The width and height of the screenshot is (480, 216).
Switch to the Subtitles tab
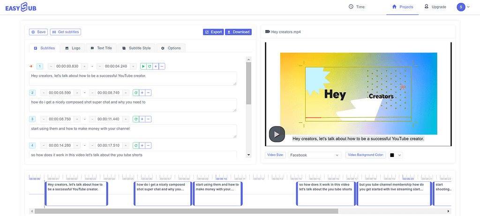pos(45,48)
